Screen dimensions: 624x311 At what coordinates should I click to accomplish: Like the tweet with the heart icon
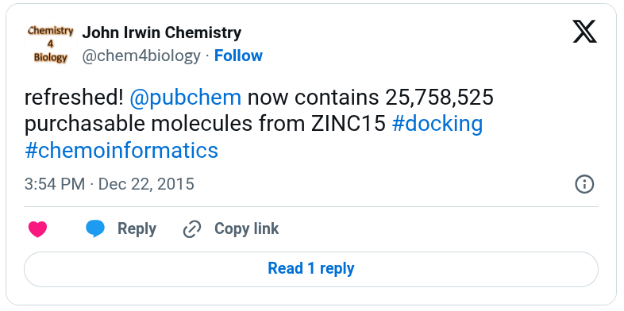(x=38, y=229)
